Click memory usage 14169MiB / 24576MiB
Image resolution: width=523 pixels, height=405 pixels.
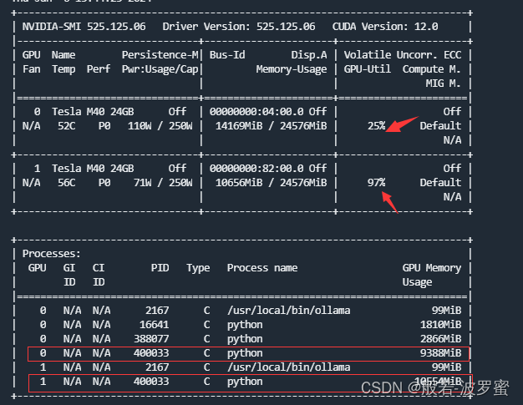pos(272,126)
